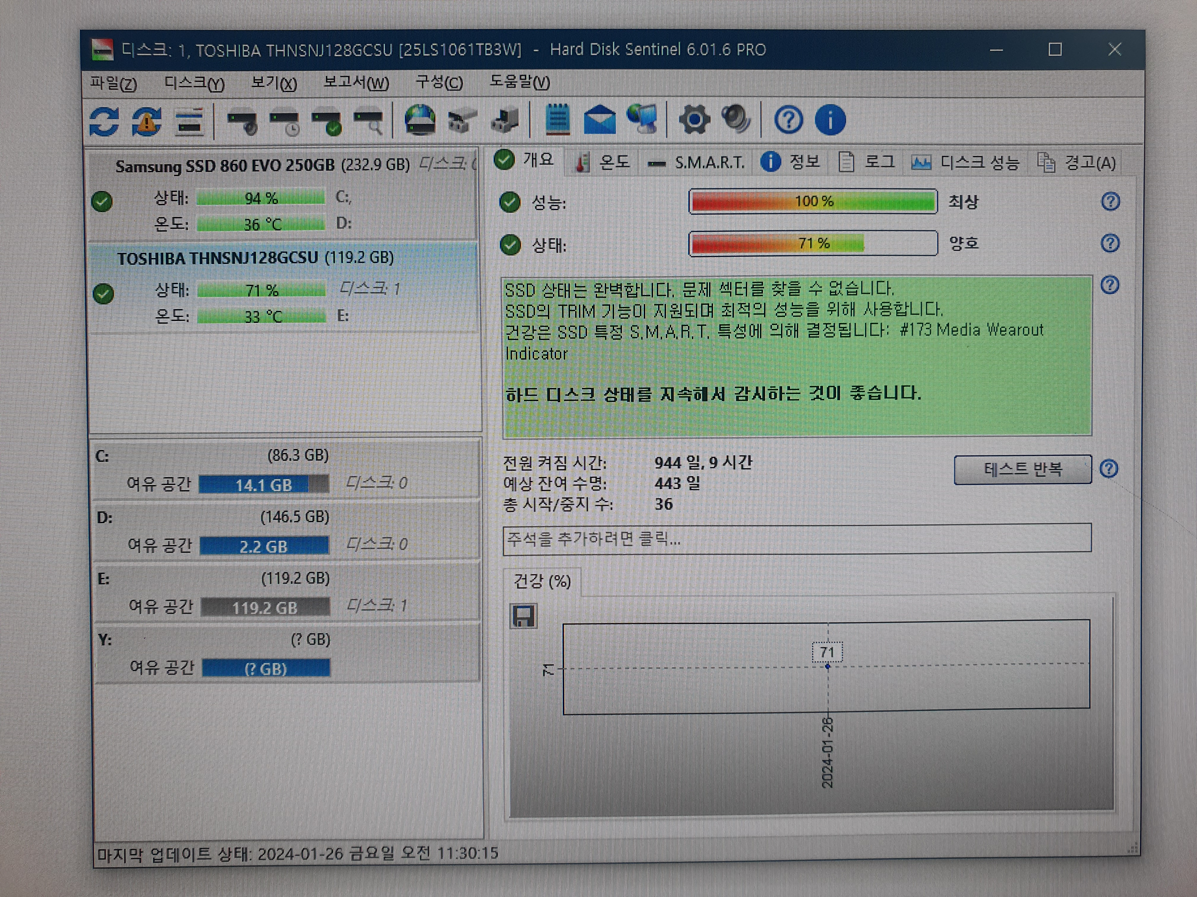1197x897 pixels.
Task: Switch to the 로그 log tab
Action: (x=866, y=162)
